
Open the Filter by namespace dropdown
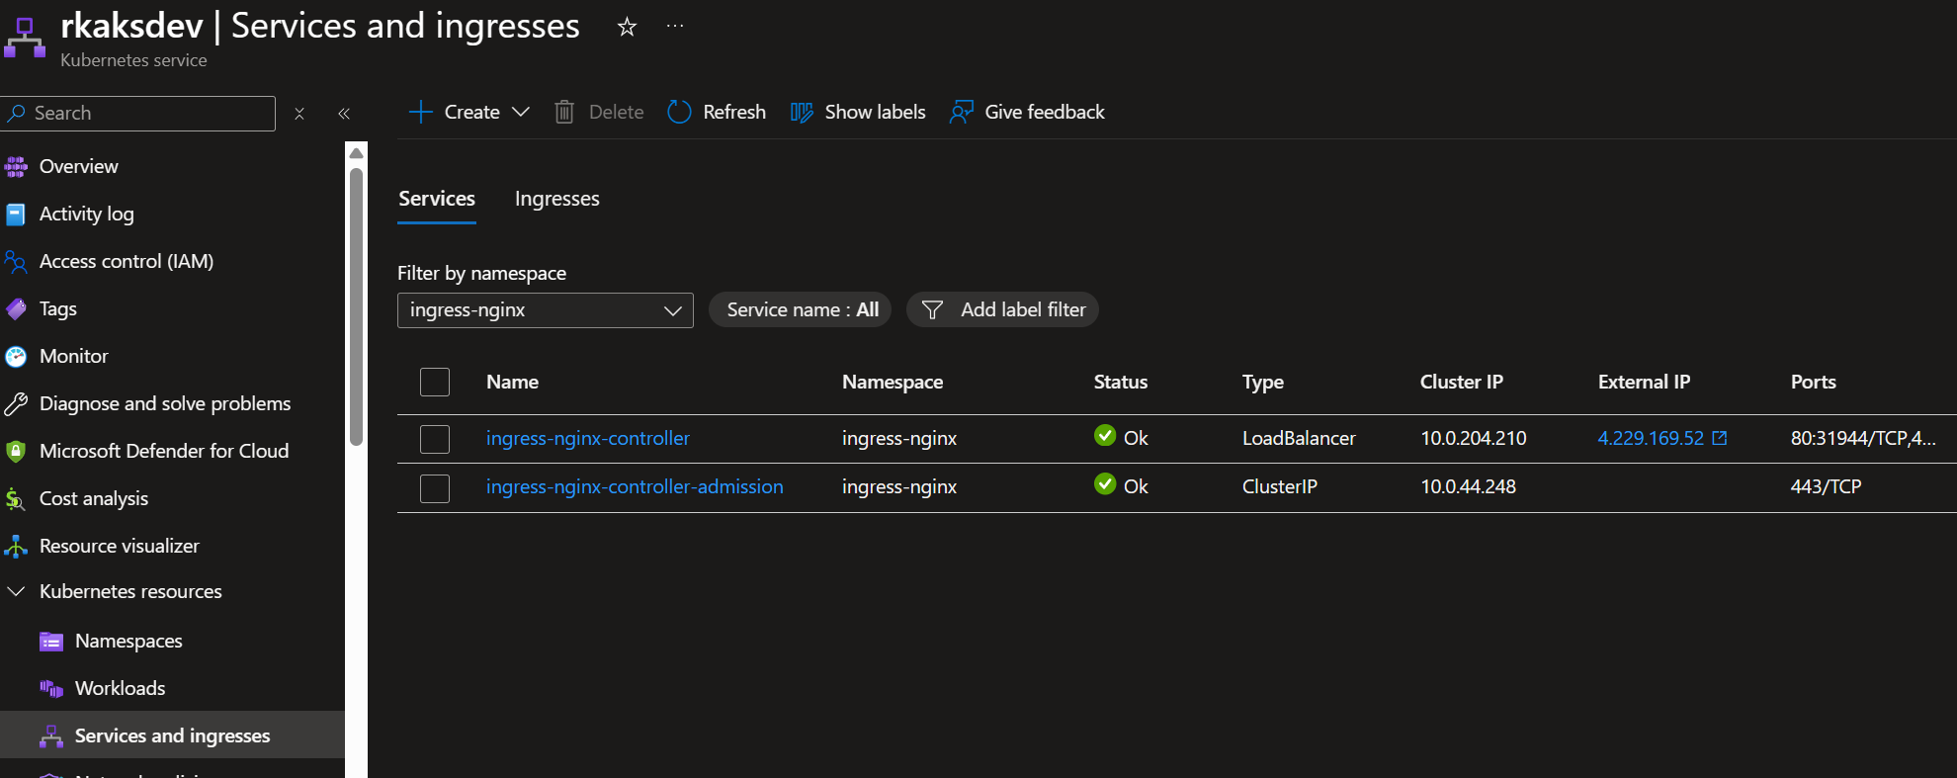point(545,310)
